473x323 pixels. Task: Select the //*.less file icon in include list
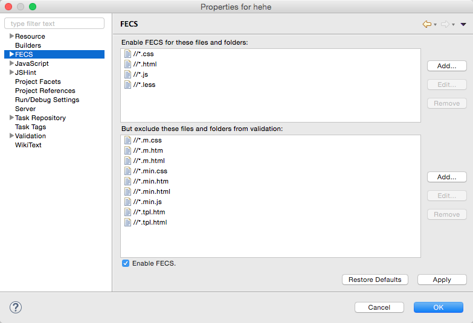coord(127,85)
